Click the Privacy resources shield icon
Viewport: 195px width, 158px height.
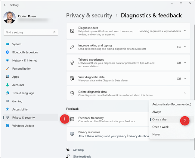coord(72,134)
